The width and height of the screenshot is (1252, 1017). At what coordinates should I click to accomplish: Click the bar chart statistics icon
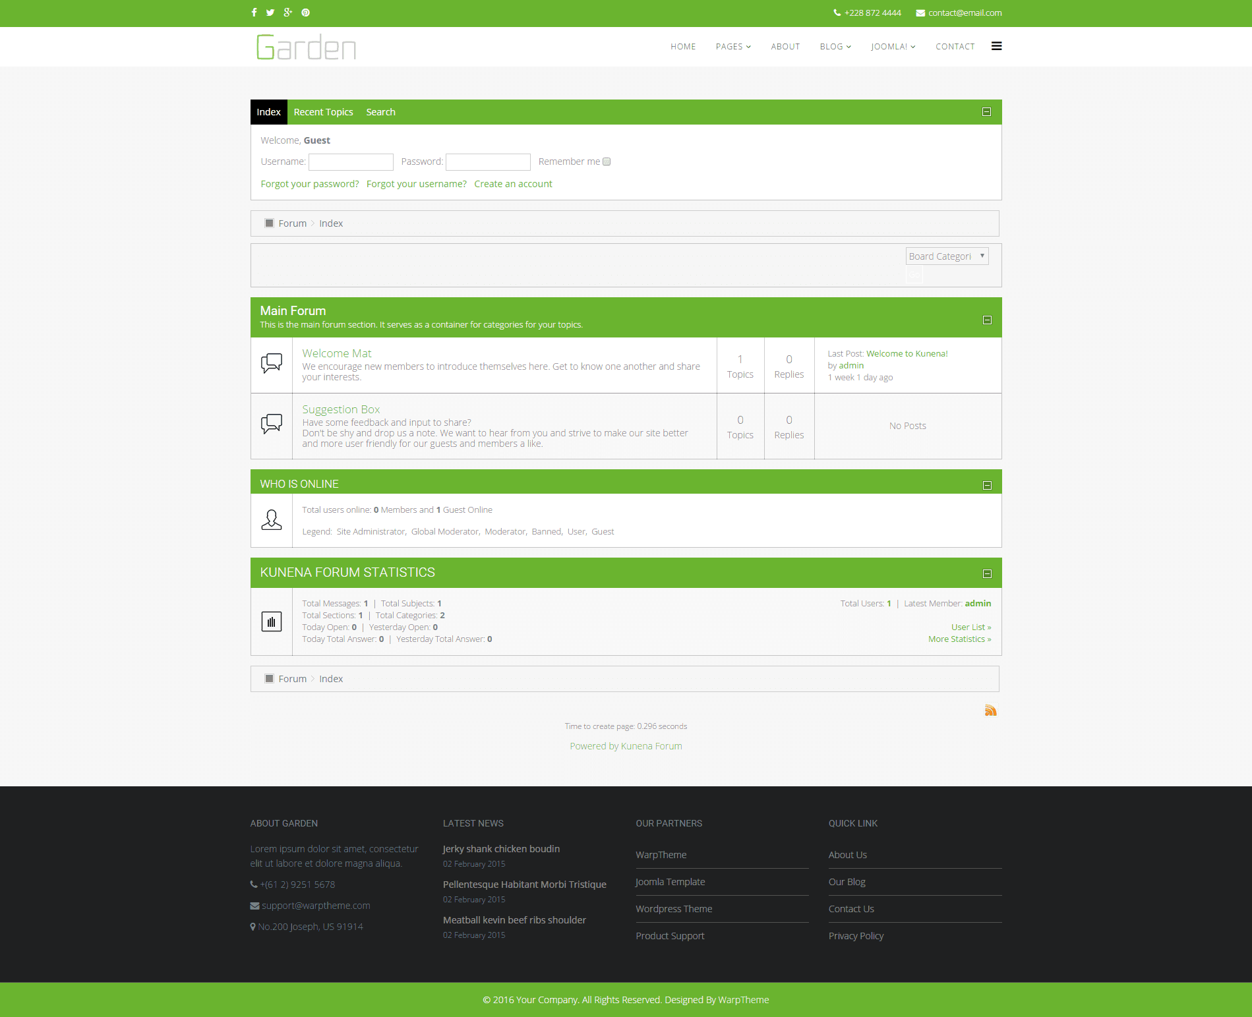click(271, 621)
